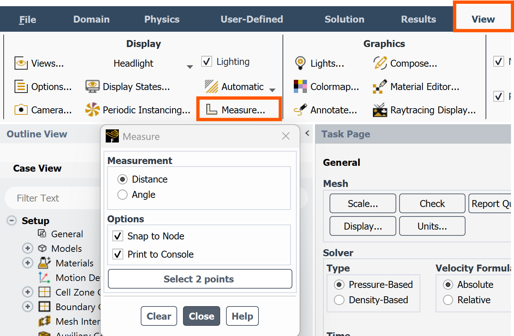Expand the Materials tree node

tap(27, 263)
